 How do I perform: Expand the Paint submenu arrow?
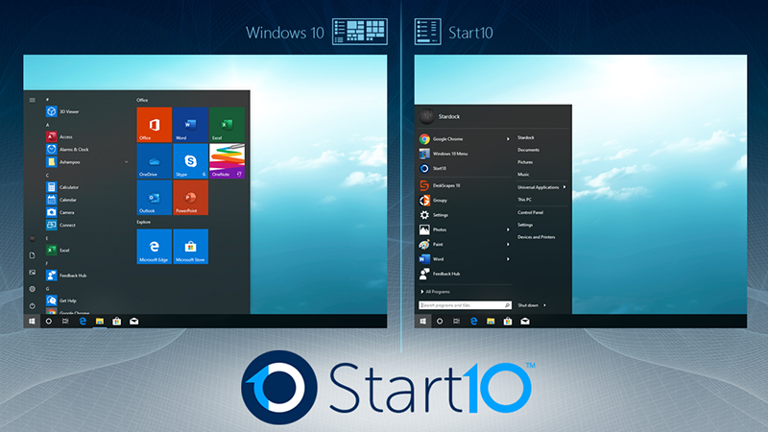508,245
